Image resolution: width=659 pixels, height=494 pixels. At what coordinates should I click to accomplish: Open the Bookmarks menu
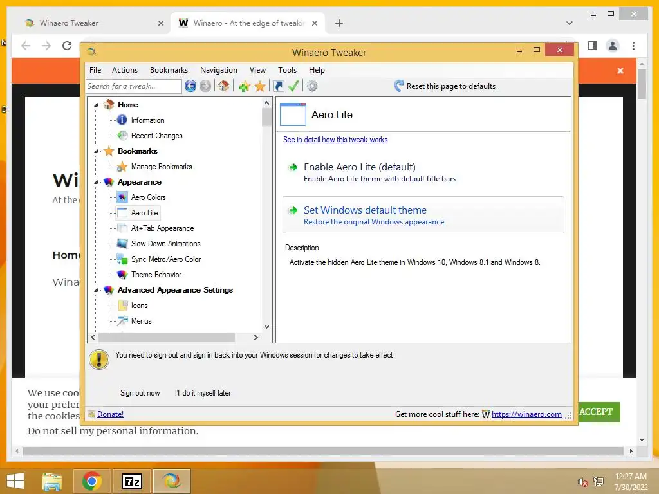[x=169, y=70]
